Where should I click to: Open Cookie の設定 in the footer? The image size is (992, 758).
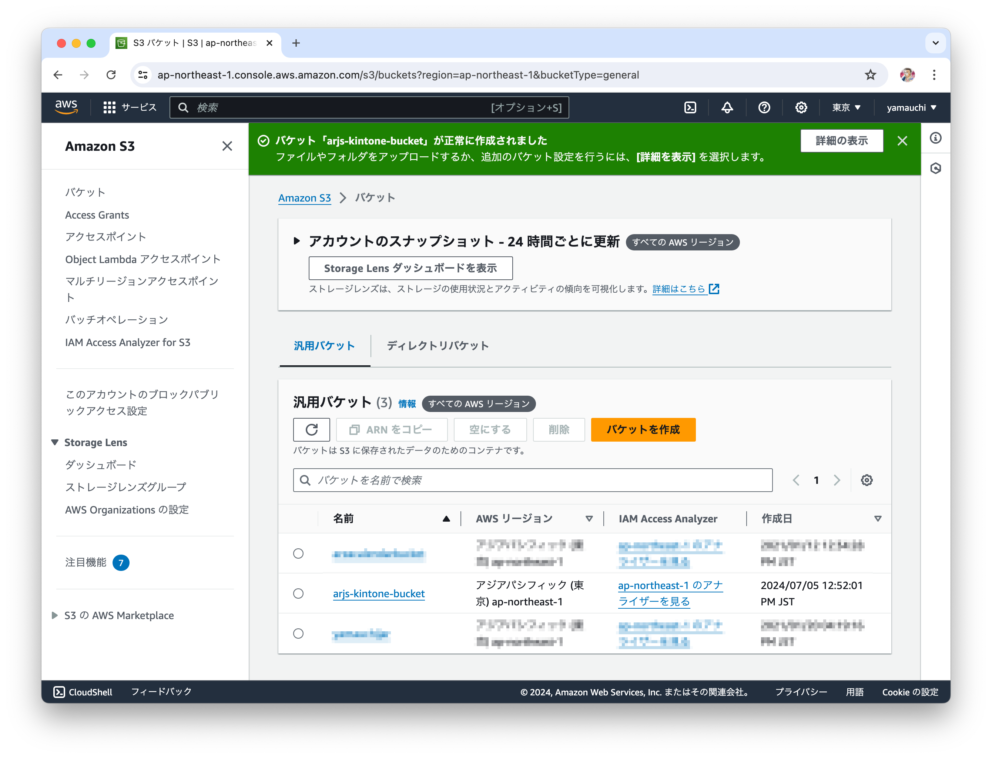pyautogui.click(x=910, y=692)
